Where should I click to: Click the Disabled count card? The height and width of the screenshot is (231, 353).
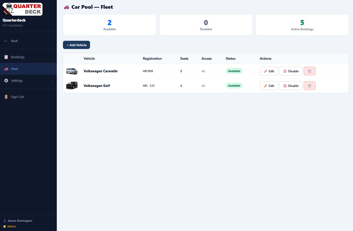tap(206, 25)
